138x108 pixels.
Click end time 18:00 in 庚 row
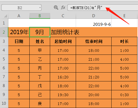pos(94,103)
